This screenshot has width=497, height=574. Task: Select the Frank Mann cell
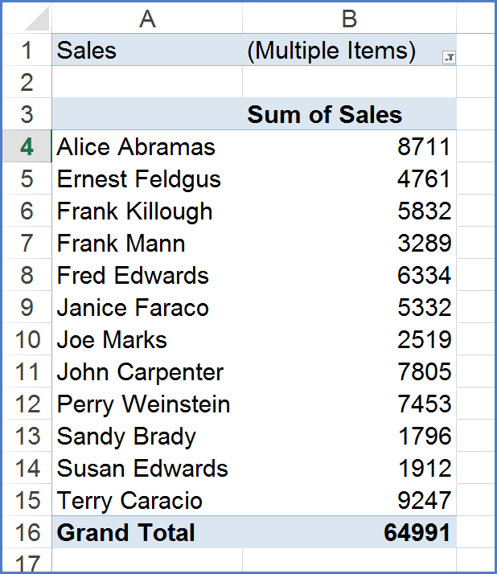(147, 243)
